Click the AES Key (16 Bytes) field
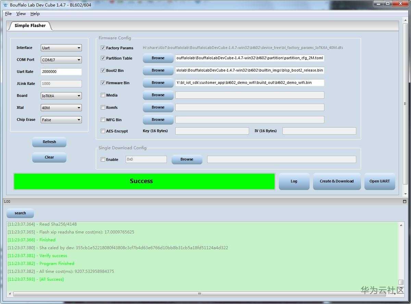This screenshot has height=304, width=411. (x=212, y=131)
